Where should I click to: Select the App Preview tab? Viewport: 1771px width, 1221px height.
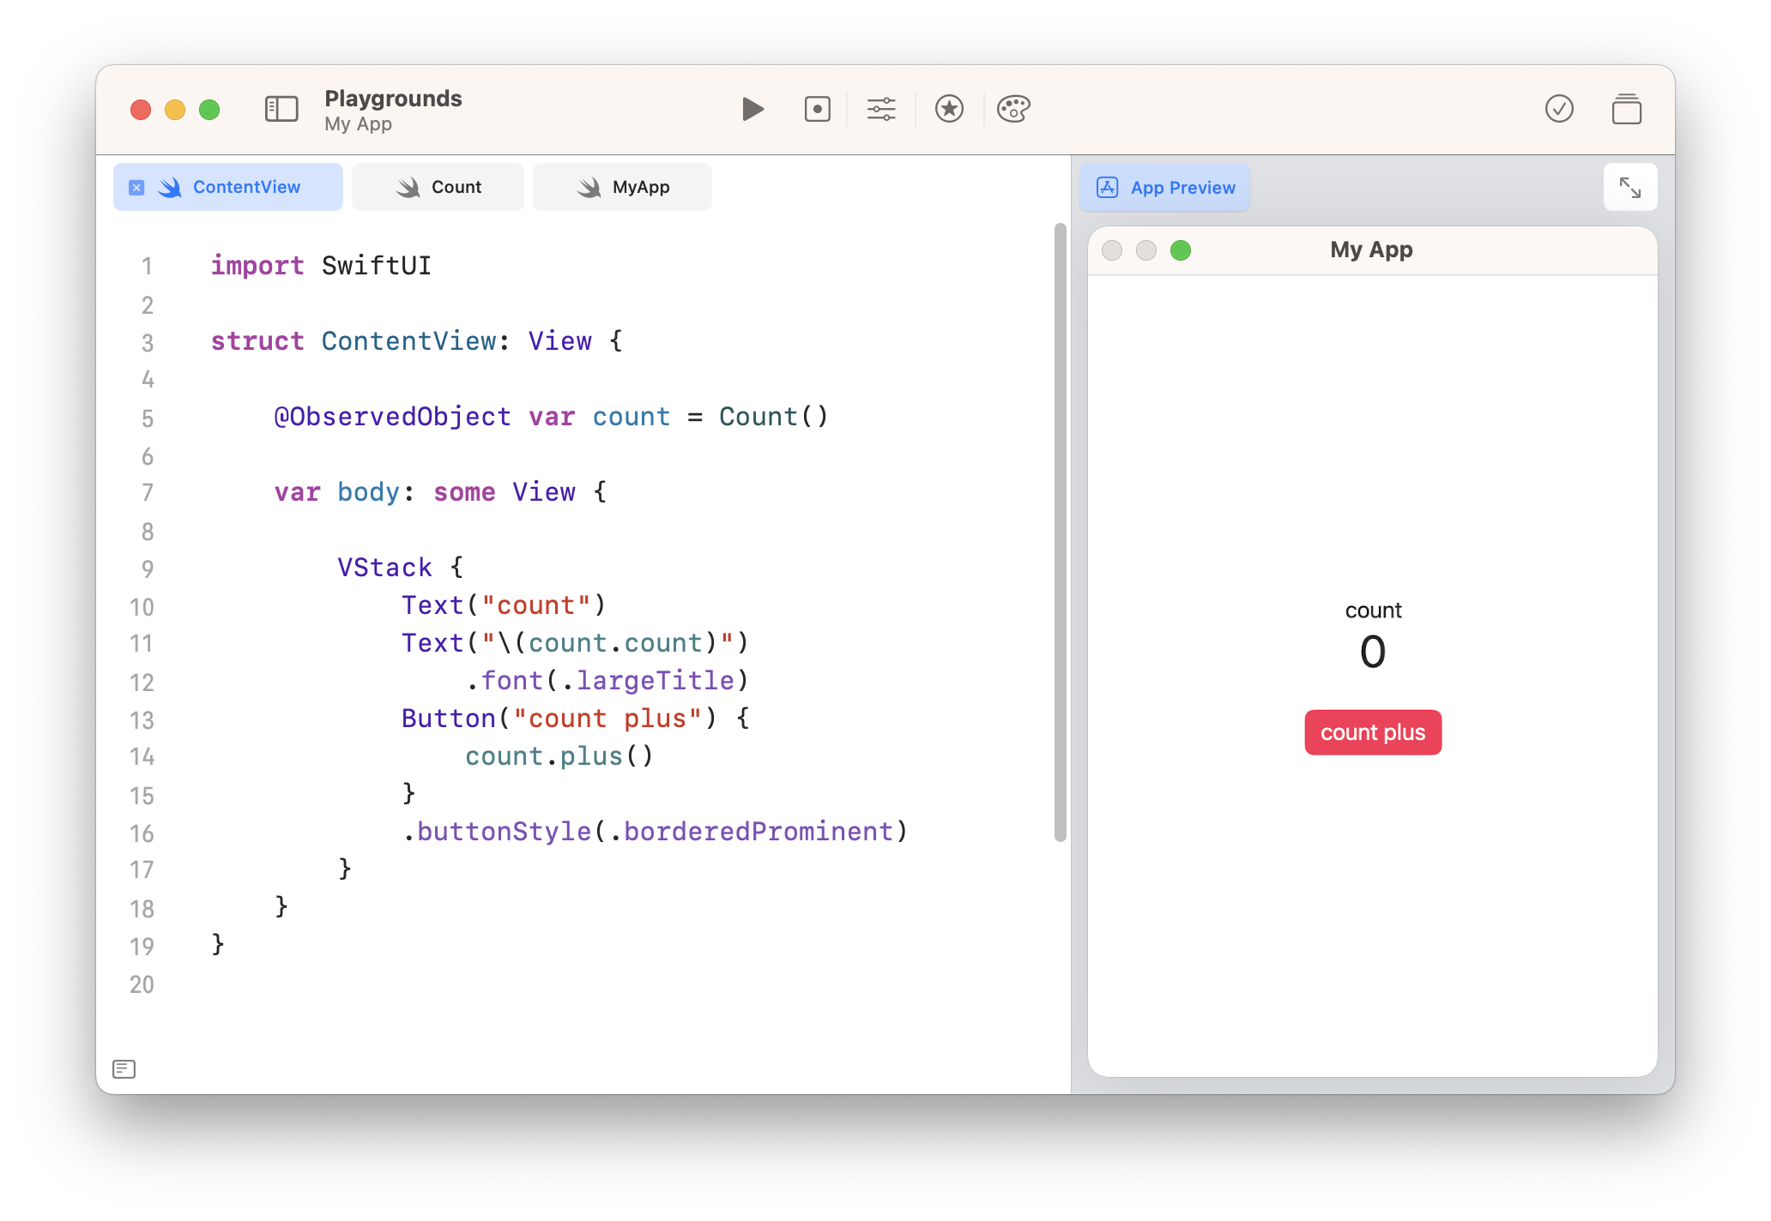[1165, 187]
